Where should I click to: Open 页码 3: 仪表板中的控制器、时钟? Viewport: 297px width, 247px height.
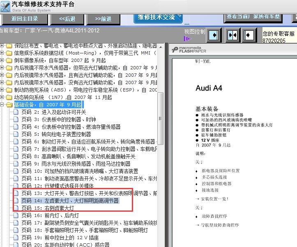(59, 119)
